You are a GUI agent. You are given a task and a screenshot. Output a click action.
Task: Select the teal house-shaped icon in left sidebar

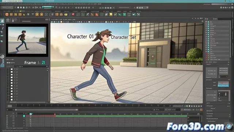click(x=3, y=65)
